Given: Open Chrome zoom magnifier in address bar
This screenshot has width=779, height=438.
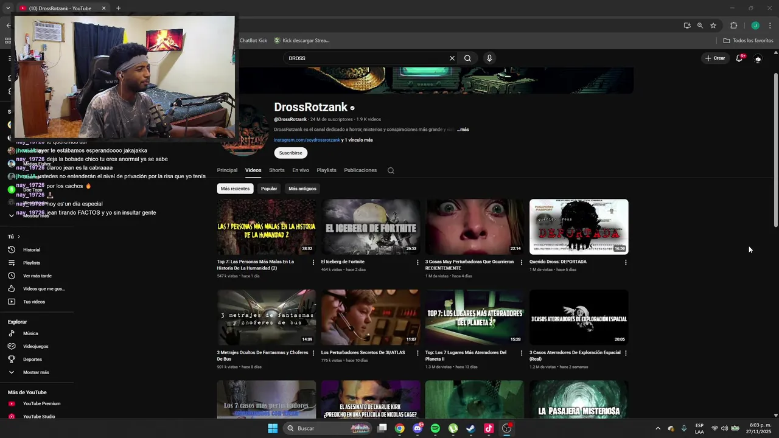Looking at the screenshot, I should coord(700,26).
